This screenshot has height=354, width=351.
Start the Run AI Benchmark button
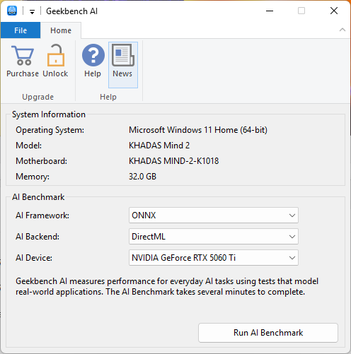pyautogui.click(x=268, y=333)
